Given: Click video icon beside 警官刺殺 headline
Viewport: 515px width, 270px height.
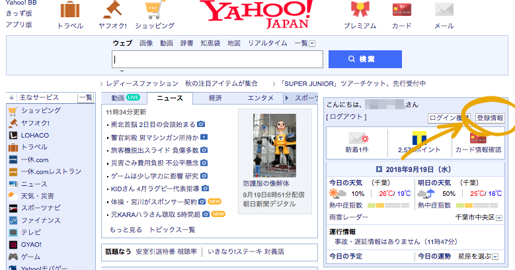Looking at the screenshot, I should pos(204,137).
